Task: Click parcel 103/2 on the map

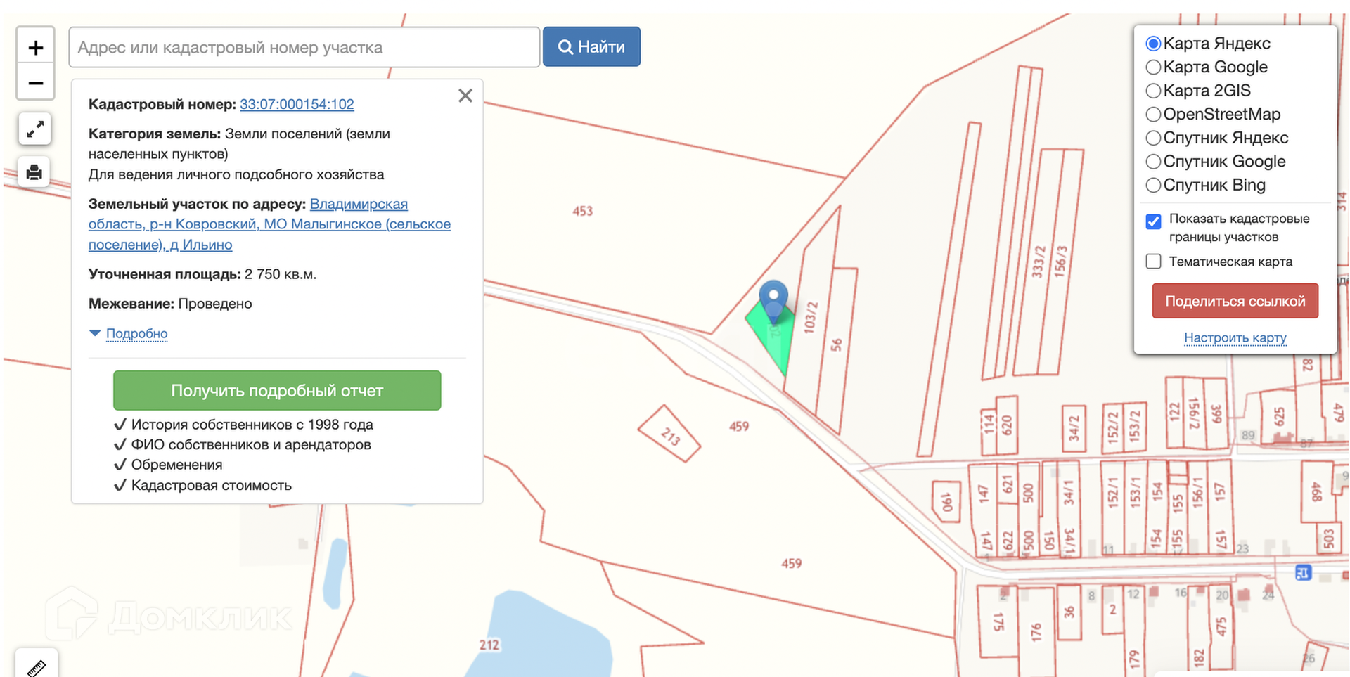Action: point(811,318)
